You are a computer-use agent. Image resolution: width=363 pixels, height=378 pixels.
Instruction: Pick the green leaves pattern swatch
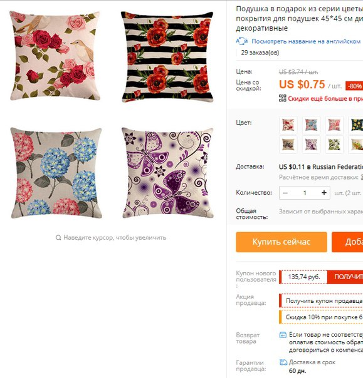(x=334, y=145)
